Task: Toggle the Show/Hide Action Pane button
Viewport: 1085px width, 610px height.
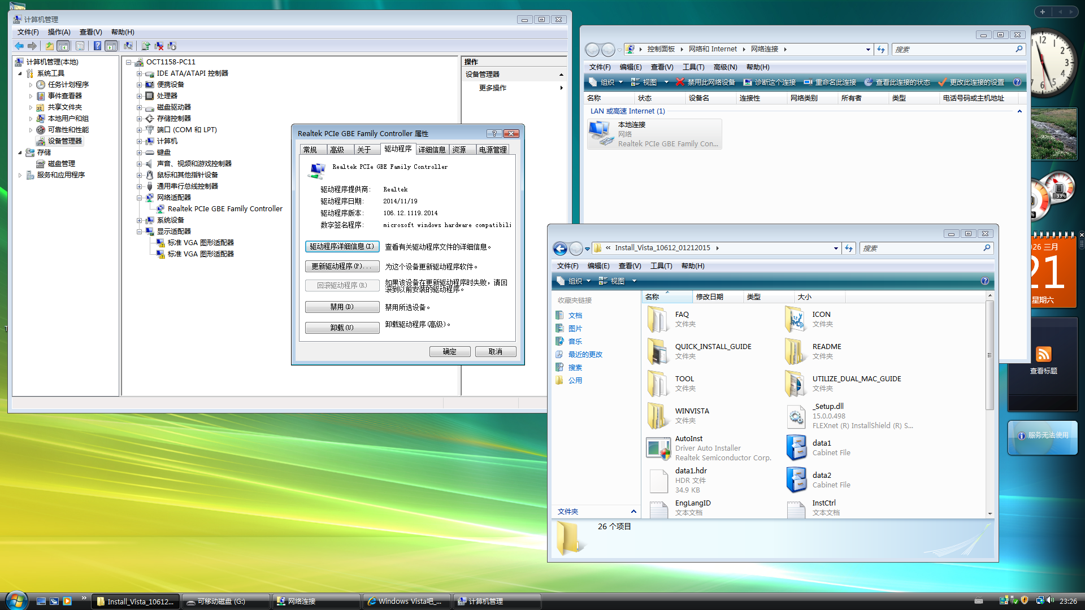Action: (111, 46)
